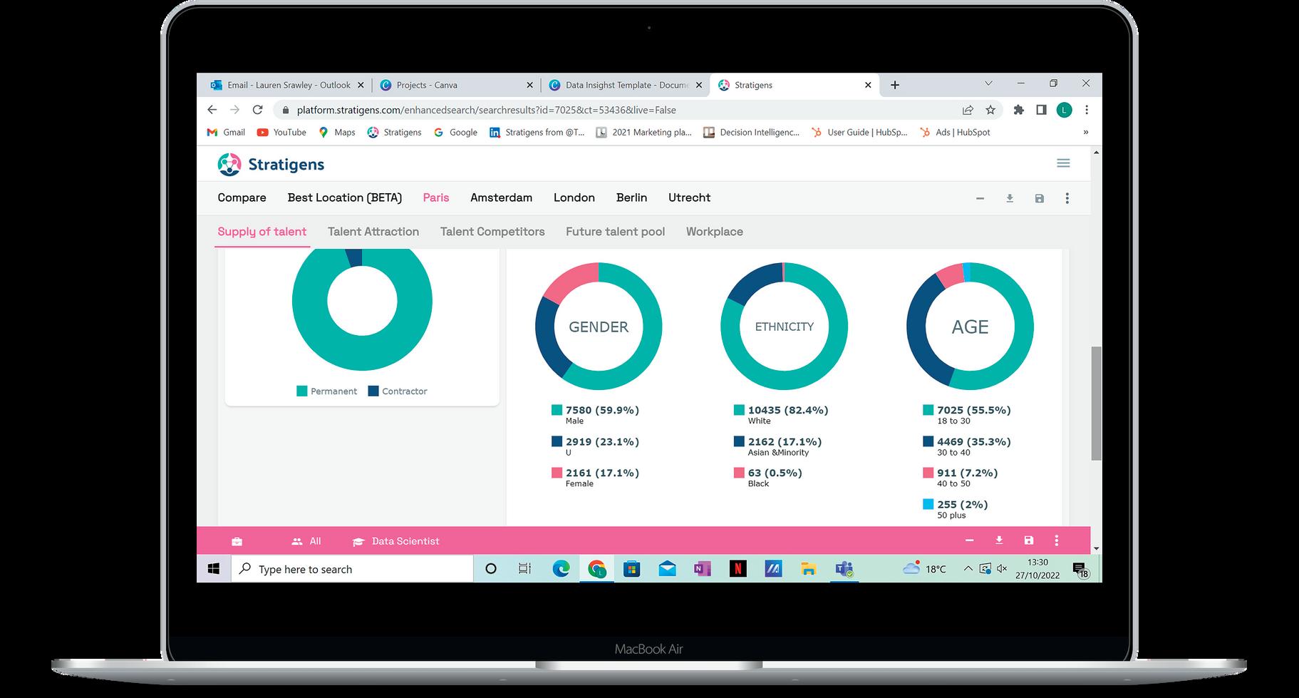Click the Windows search box
The image size is (1299, 698).
click(352, 569)
